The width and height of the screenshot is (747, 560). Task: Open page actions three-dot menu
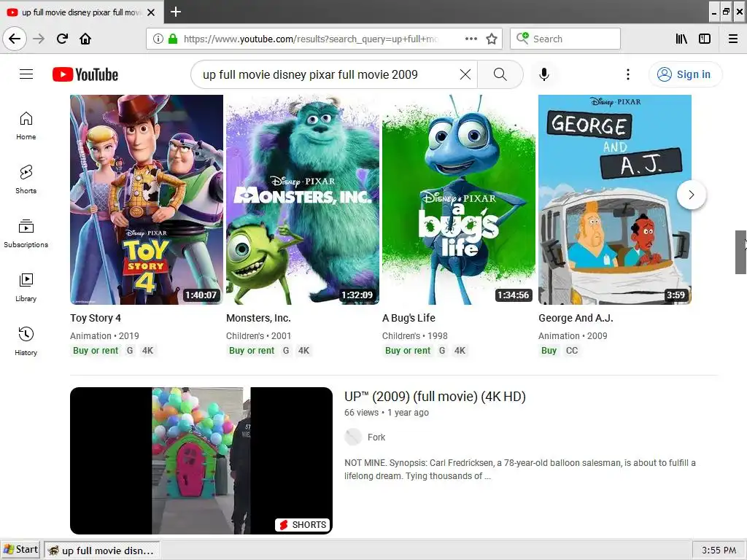coord(471,39)
